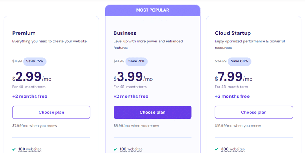Click the Premium '100 websites' underlined feature
This screenshot has height=153, width=305.
pos(30,149)
